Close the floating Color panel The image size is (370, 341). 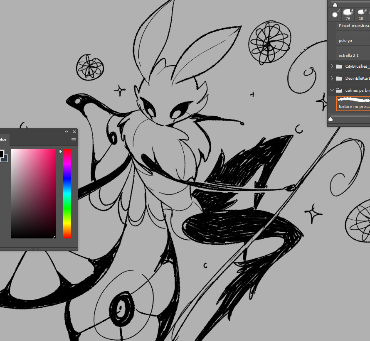pos(74,132)
